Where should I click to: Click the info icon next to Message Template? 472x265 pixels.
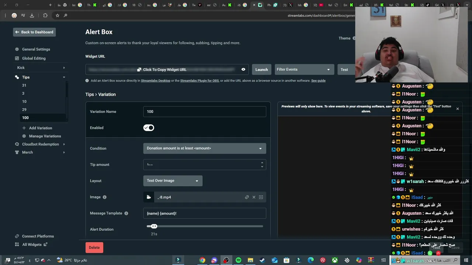pos(126,213)
